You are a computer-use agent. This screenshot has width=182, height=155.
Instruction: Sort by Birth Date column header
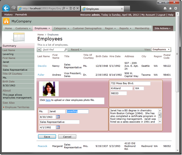(x=102, y=56)
